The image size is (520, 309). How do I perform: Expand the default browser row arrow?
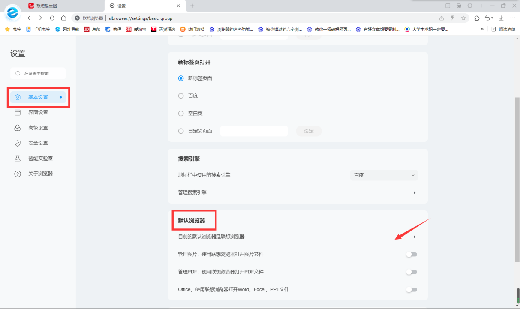coord(415,237)
